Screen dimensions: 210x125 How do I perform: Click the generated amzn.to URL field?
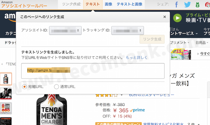(93, 71)
